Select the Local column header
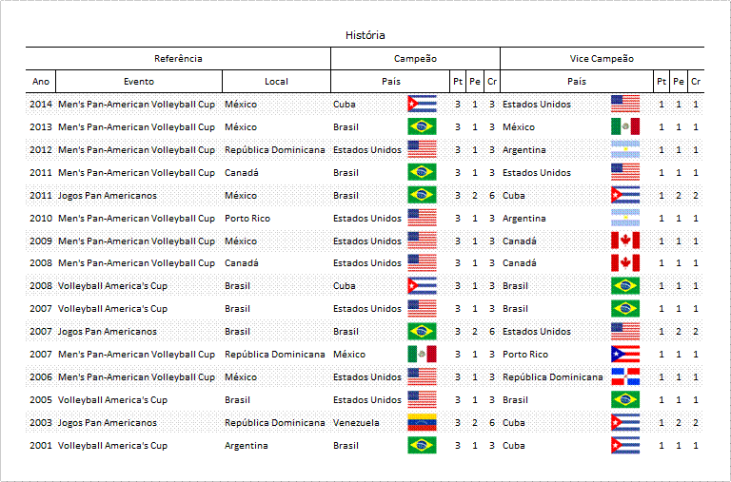The image size is (731, 482). [276, 82]
